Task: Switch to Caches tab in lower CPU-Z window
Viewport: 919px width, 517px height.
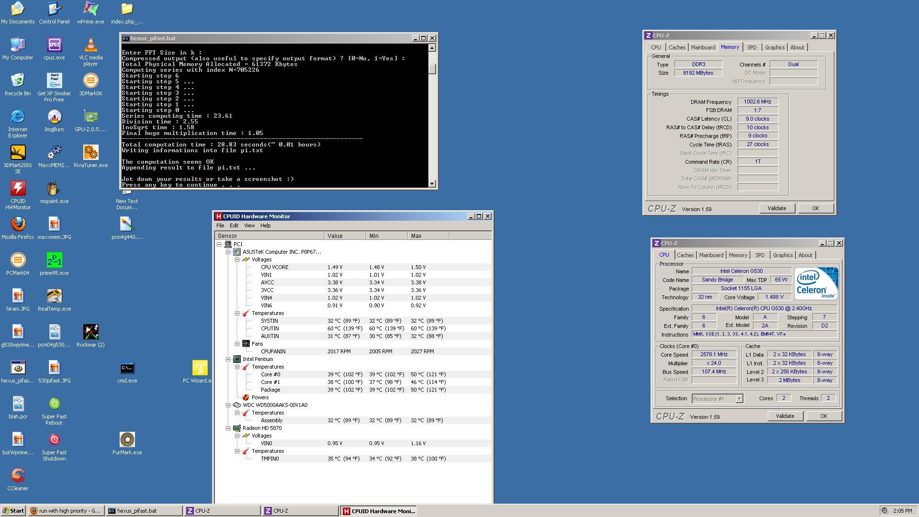Action: point(685,255)
